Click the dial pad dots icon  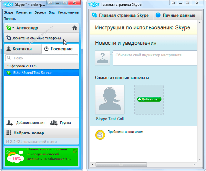9,133
